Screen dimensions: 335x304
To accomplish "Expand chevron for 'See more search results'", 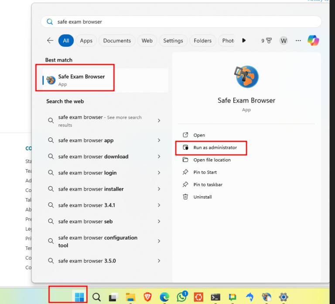I will tap(159, 121).
